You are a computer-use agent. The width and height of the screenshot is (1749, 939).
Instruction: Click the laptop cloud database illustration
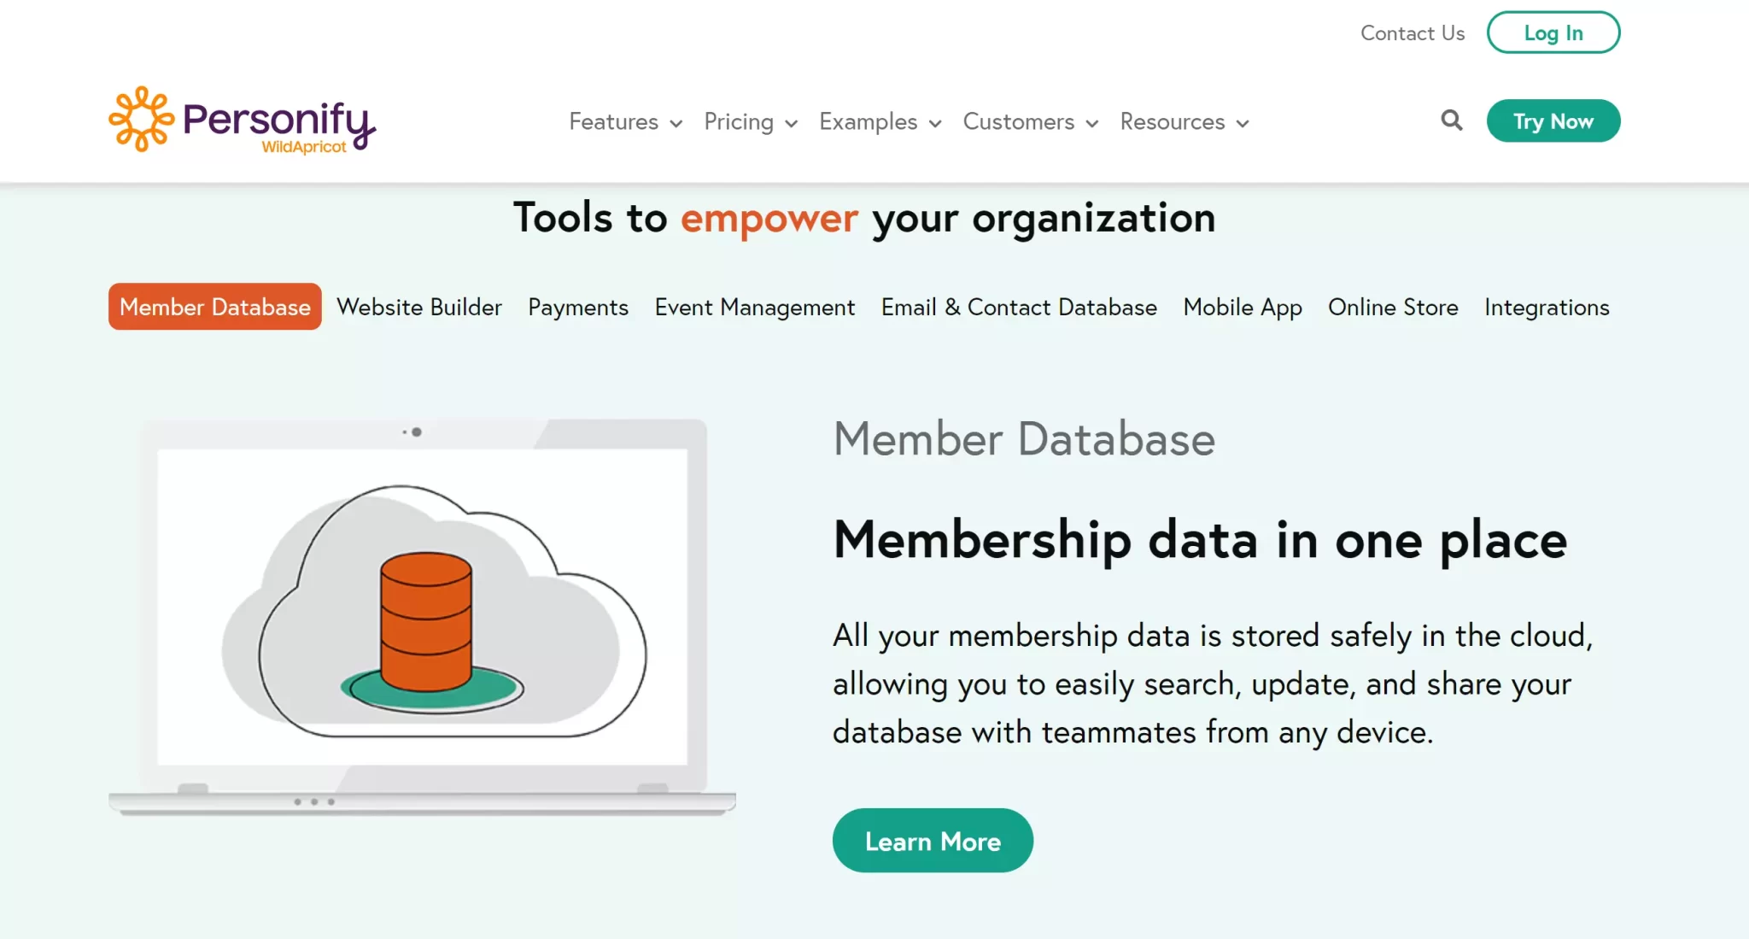tap(422, 617)
